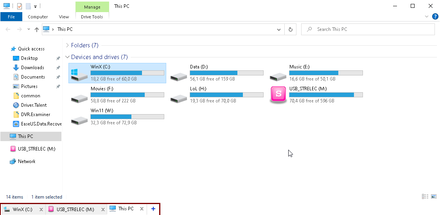Click the plus icon to add new tab
This screenshot has width=440, height=215.
tap(153, 209)
